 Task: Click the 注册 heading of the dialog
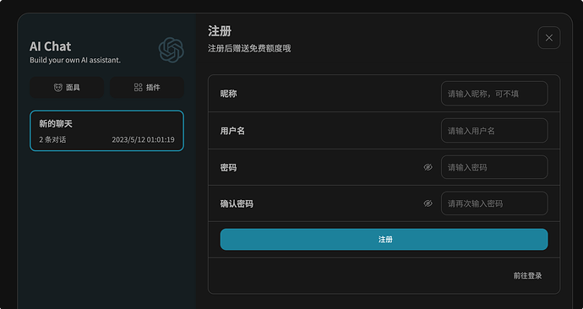(220, 31)
